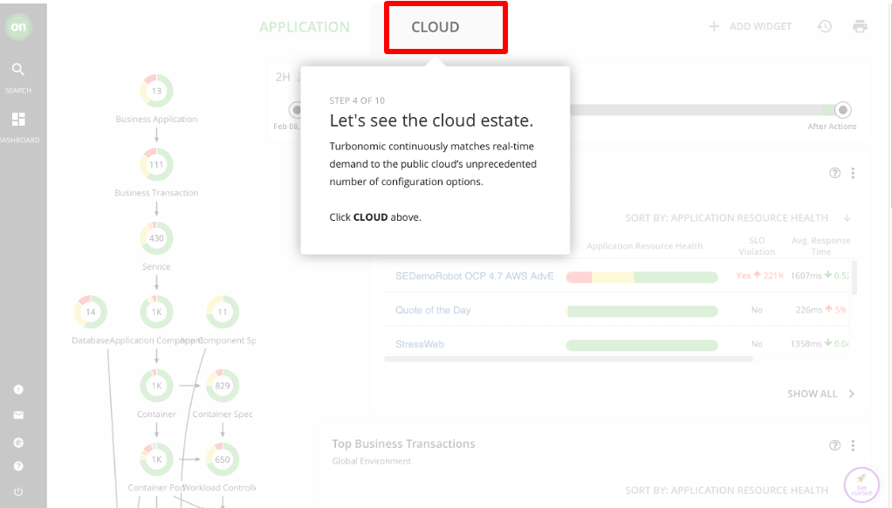Viewport: 892px width, 508px height.
Task: Click Quote of the Day health bar
Action: coord(642,311)
